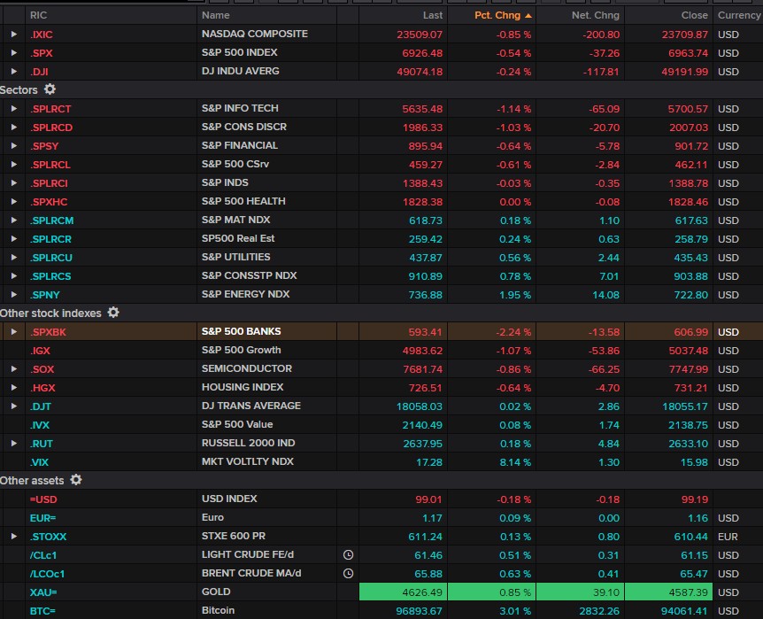This screenshot has width=763, height=619.
Task: Expand the .SPLRCT Info Tech row
Action: (14, 108)
